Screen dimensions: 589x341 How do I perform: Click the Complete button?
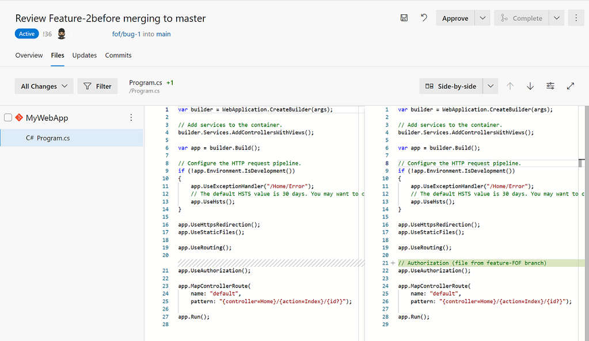click(521, 18)
